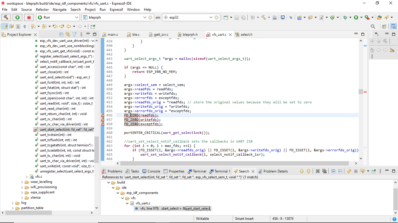Screen dimensions: 398x223
Task: Click error marker beside line 456
Action: coord(102,115)
